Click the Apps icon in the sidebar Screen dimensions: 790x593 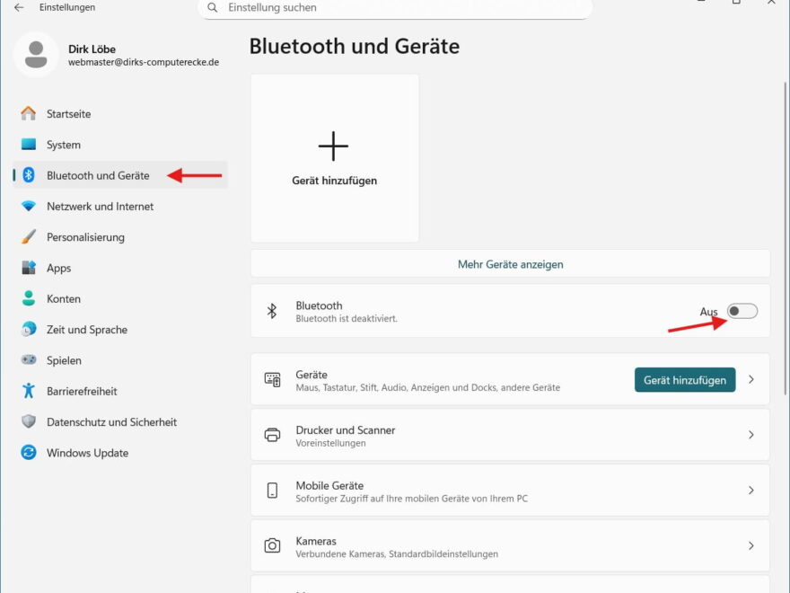[x=28, y=268]
